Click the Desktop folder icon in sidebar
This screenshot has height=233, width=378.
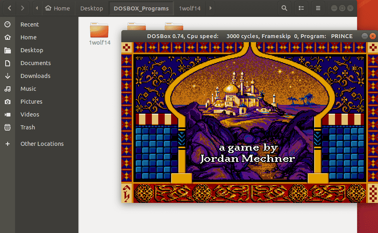(8, 50)
